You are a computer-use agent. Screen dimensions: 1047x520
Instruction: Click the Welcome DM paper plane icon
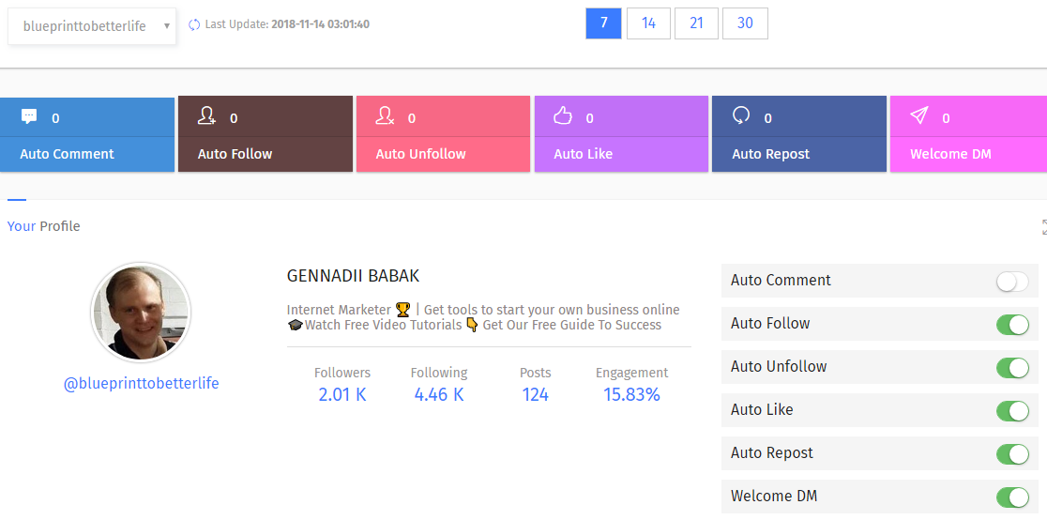click(919, 116)
